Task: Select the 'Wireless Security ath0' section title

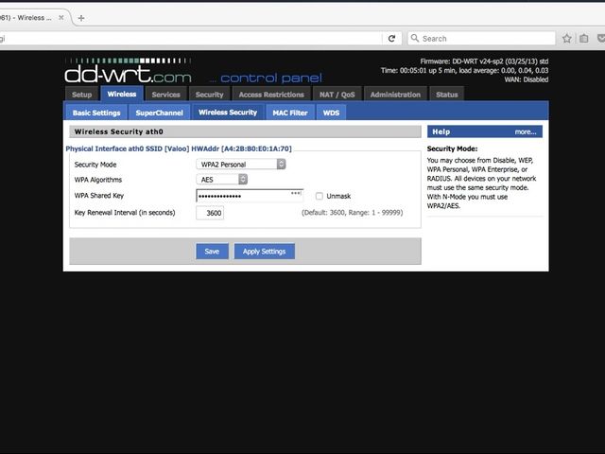Action: 119,131
